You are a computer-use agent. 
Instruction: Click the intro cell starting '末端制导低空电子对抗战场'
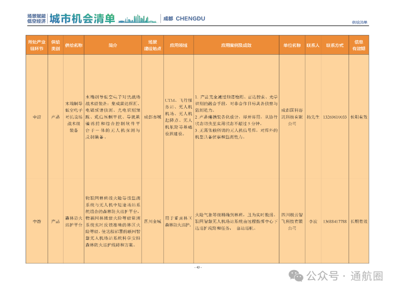(113, 117)
